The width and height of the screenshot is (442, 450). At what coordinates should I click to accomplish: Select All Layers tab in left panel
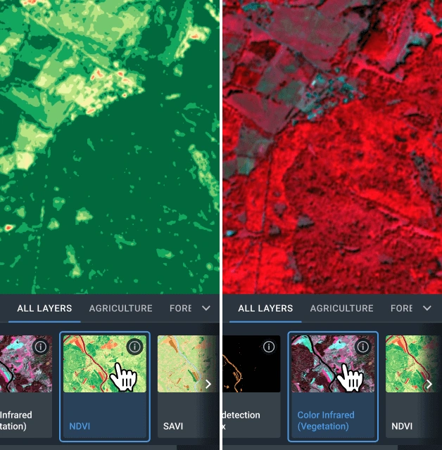44,308
